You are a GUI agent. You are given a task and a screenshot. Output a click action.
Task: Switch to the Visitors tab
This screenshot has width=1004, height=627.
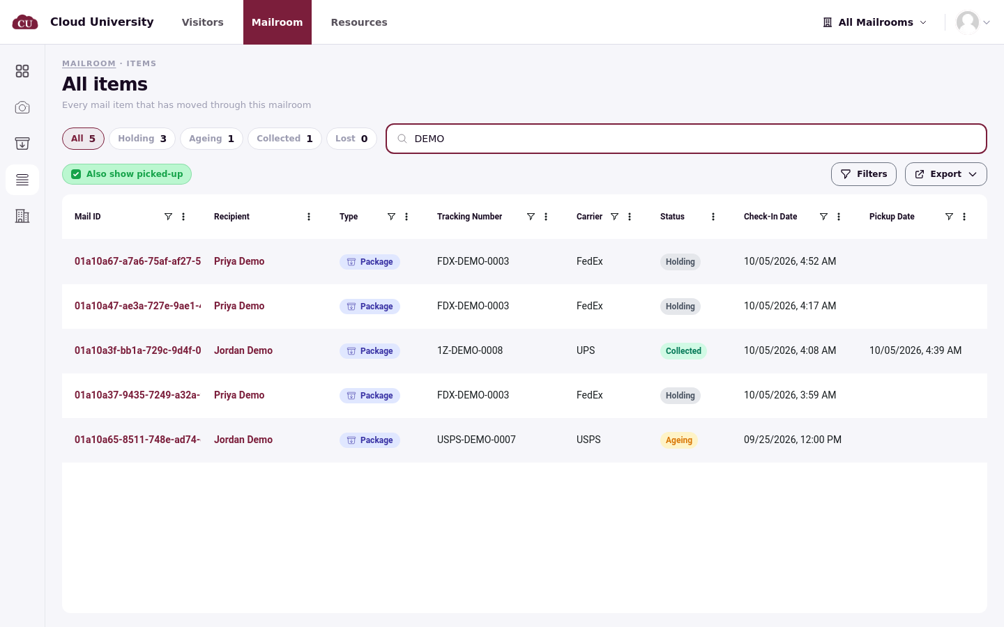(x=203, y=22)
